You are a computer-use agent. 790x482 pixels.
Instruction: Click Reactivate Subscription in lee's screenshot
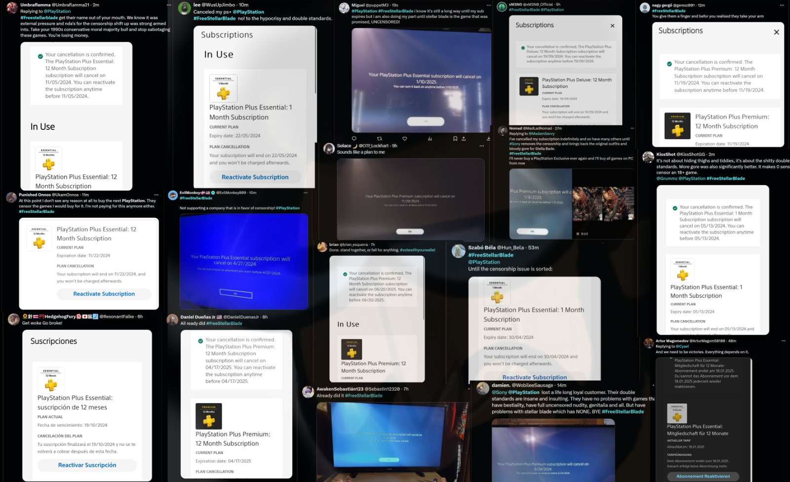(x=255, y=177)
